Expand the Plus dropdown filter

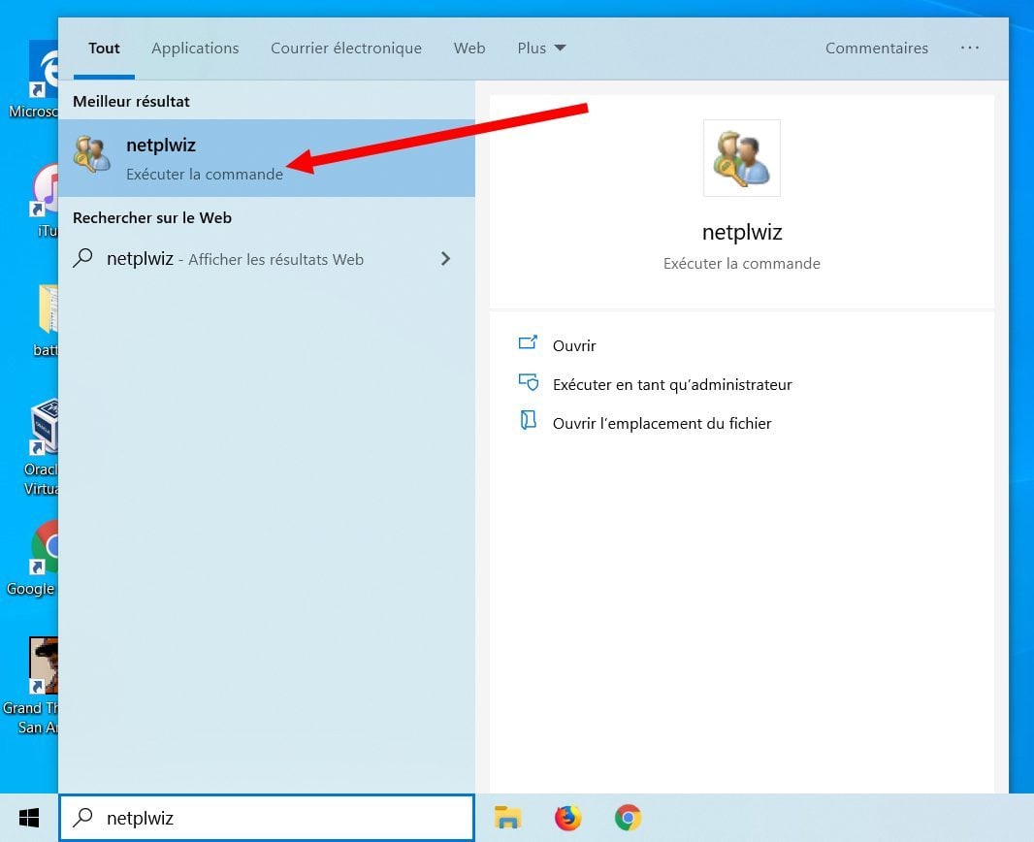(x=541, y=48)
